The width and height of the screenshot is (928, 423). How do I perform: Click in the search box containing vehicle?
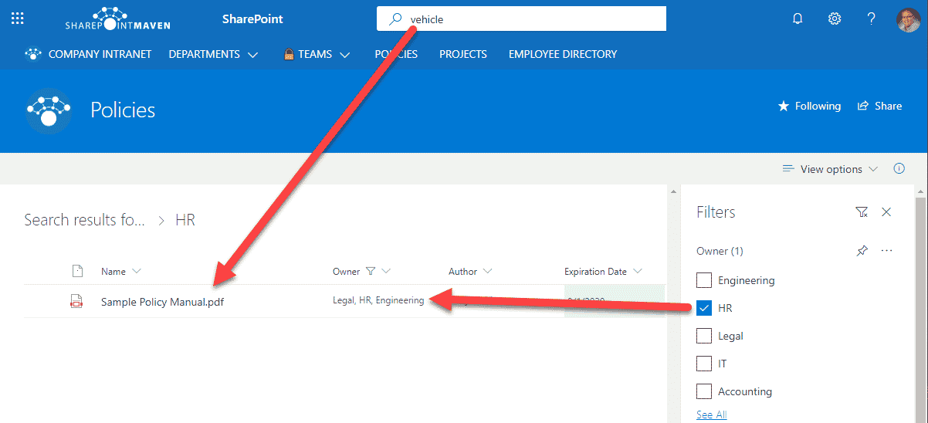pyautogui.click(x=521, y=19)
